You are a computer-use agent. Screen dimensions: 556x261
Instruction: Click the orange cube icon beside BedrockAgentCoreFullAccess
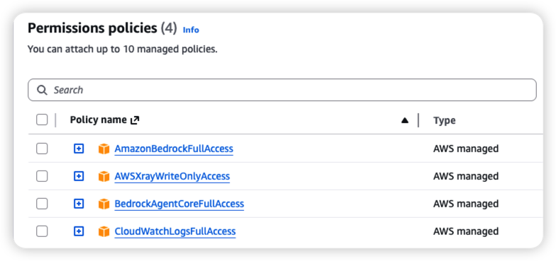point(104,204)
